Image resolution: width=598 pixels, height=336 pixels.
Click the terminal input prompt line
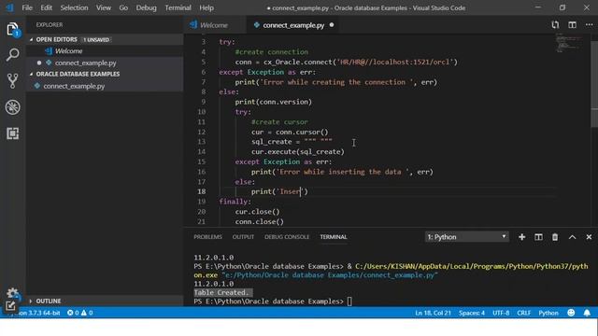273,301
